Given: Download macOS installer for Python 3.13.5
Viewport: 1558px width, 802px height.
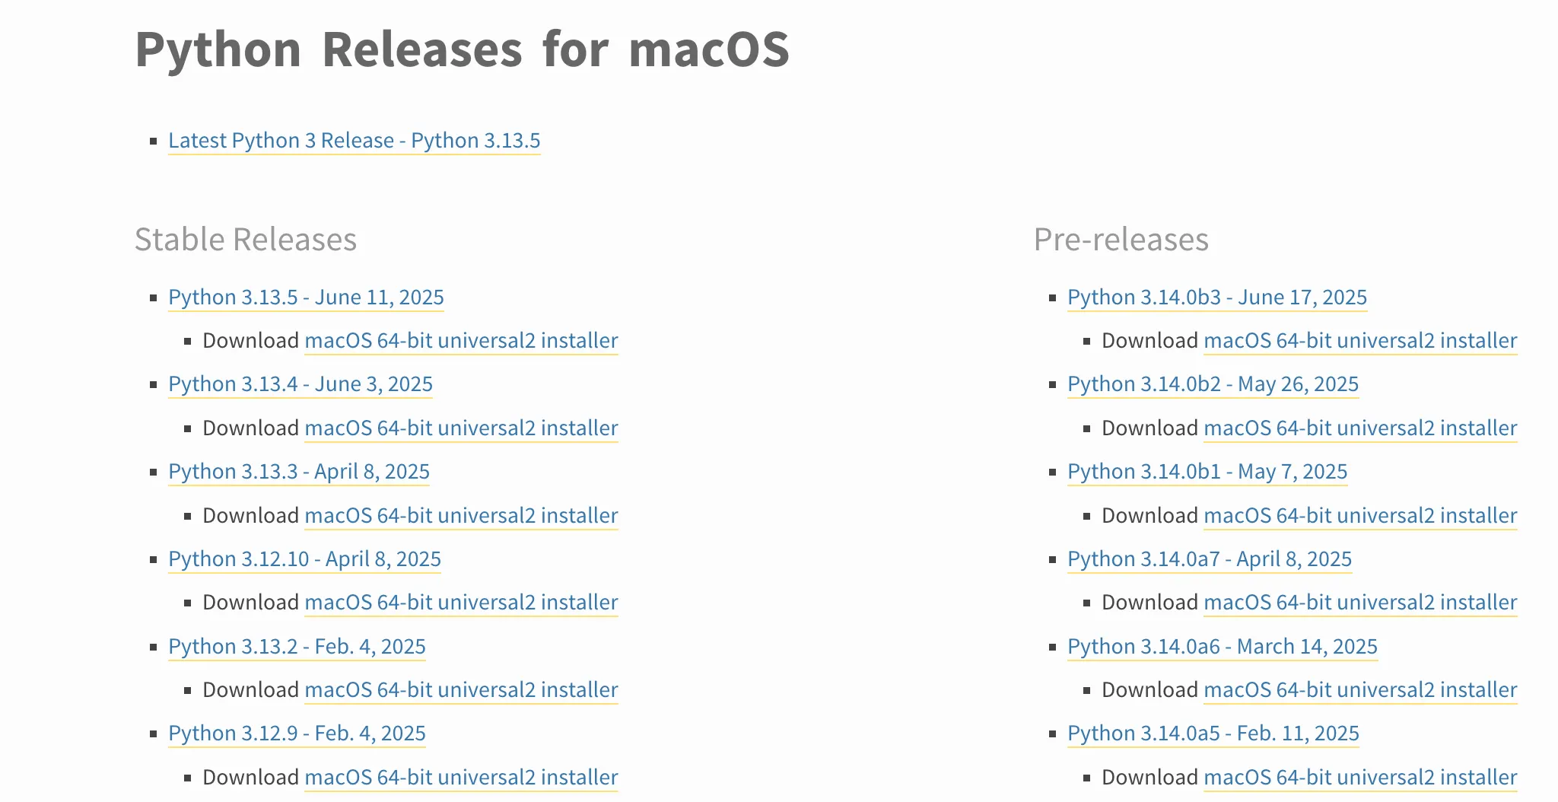Looking at the screenshot, I should point(462,340).
